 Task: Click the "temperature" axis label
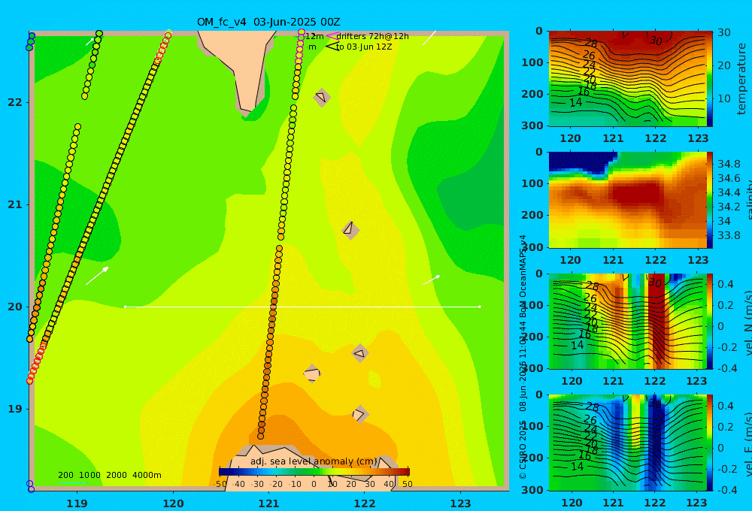741,79
